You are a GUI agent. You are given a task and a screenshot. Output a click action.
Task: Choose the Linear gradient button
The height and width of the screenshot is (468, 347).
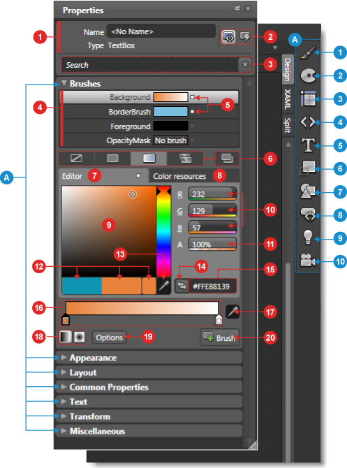(x=66, y=337)
